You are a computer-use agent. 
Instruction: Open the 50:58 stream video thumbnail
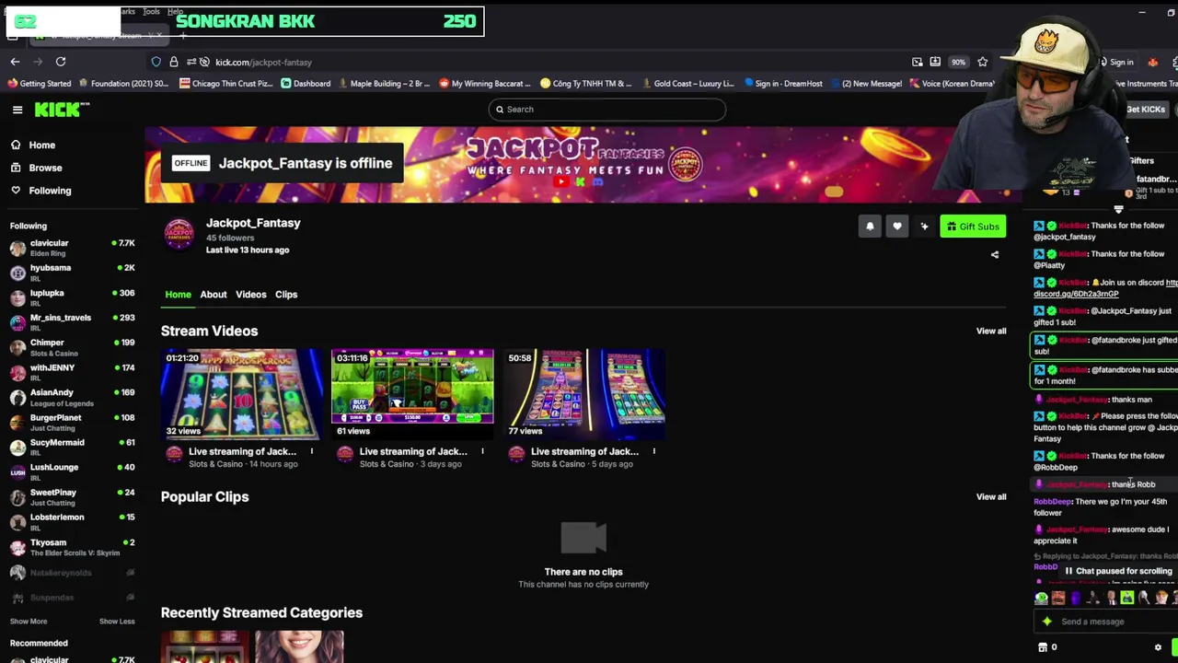tap(583, 393)
